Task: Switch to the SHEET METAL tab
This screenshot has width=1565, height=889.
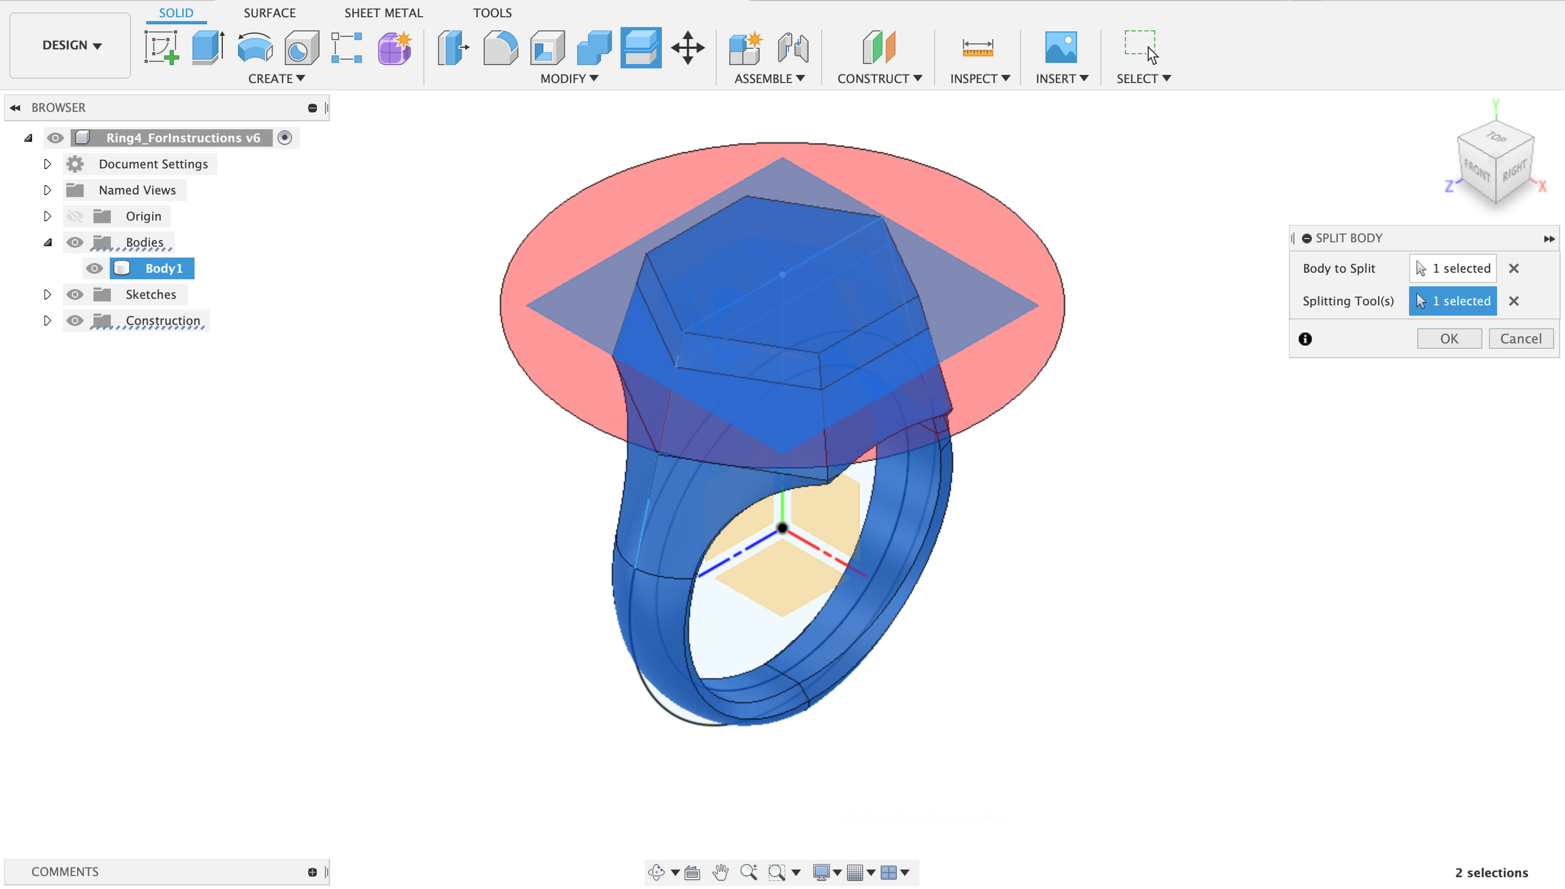Action: click(x=383, y=12)
